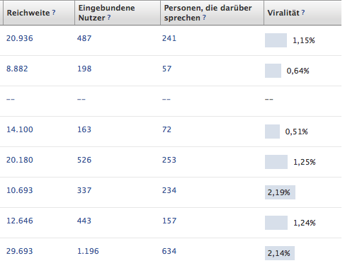Select the 14.100 reach link

pyautogui.click(x=20, y=129)
